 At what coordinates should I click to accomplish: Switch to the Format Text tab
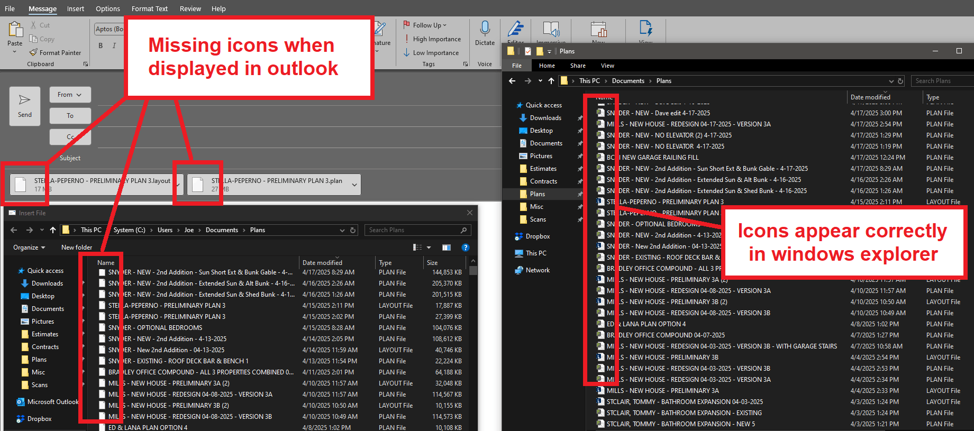[150, 9]
